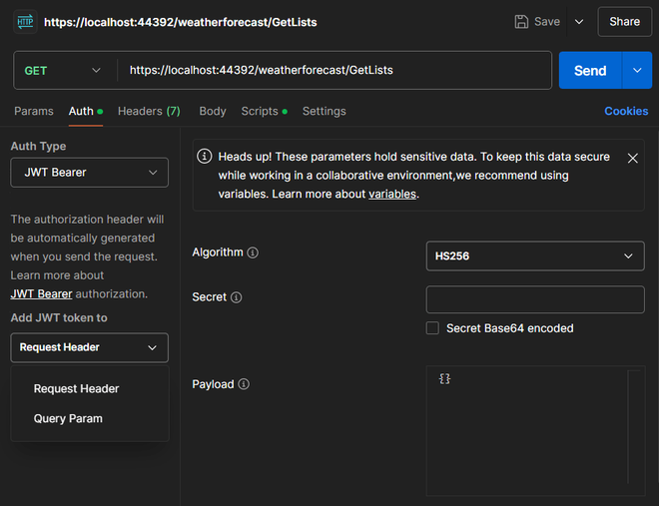The image size is (659, 506).
Task: Dismiss the heads-up sensitive data banner
Action: [632, 158]
